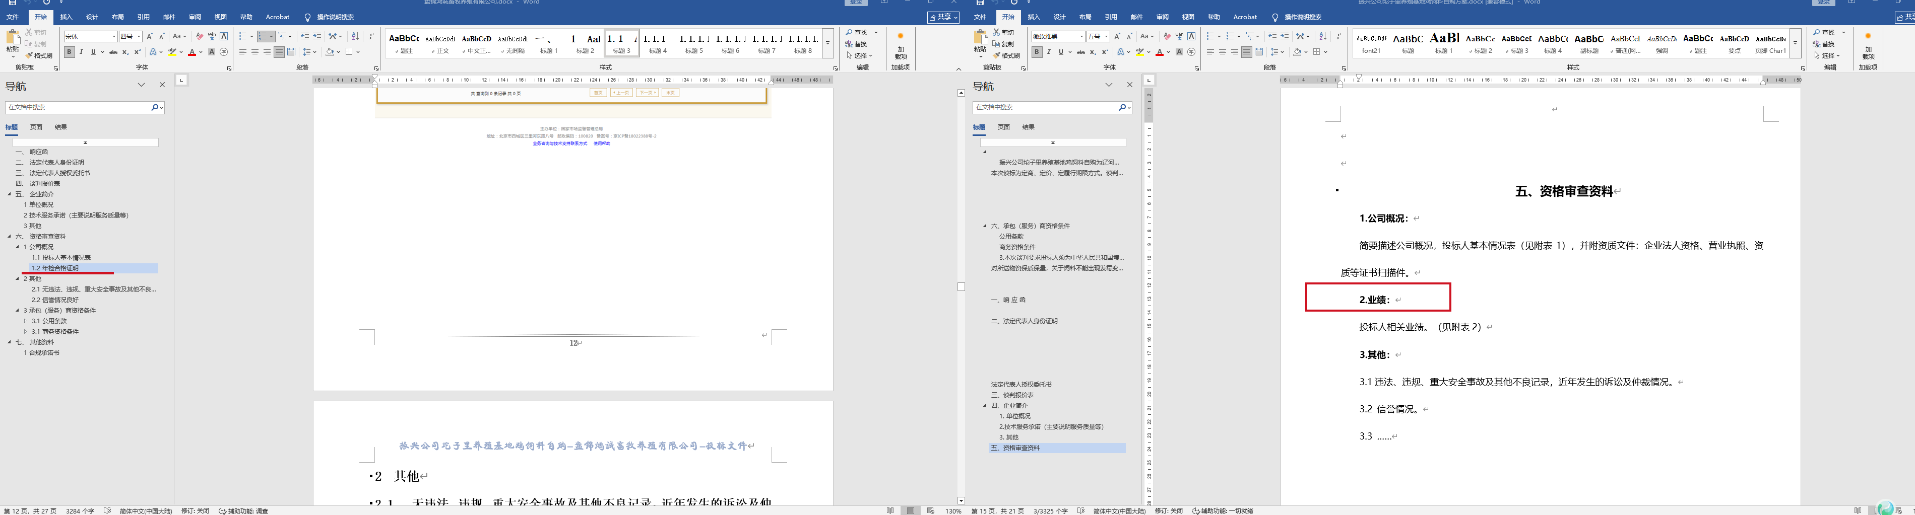Apply distributed alignment in left Word window
Screen dimensions: 1915x515
point(291,52)
